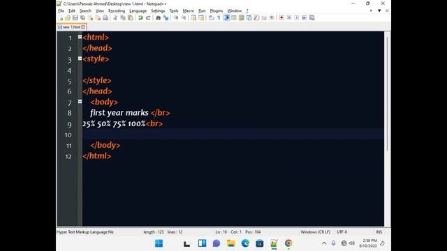
Task: Start macro recording with red button
Action: (281, 17)
